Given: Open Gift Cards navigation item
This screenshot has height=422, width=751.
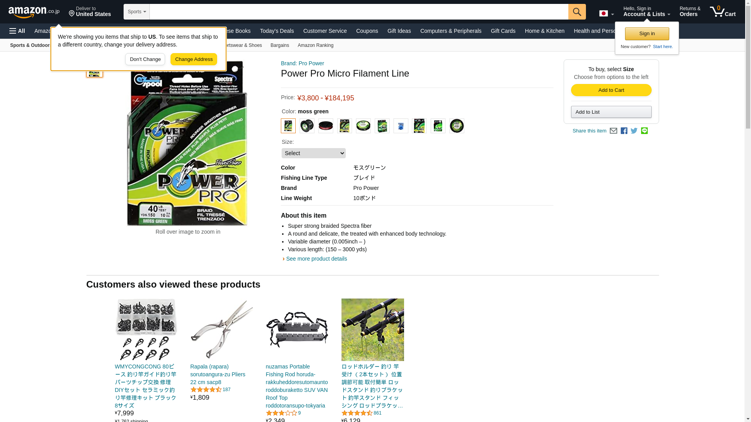Looking at the screenshot, I should tap(503, 31).
